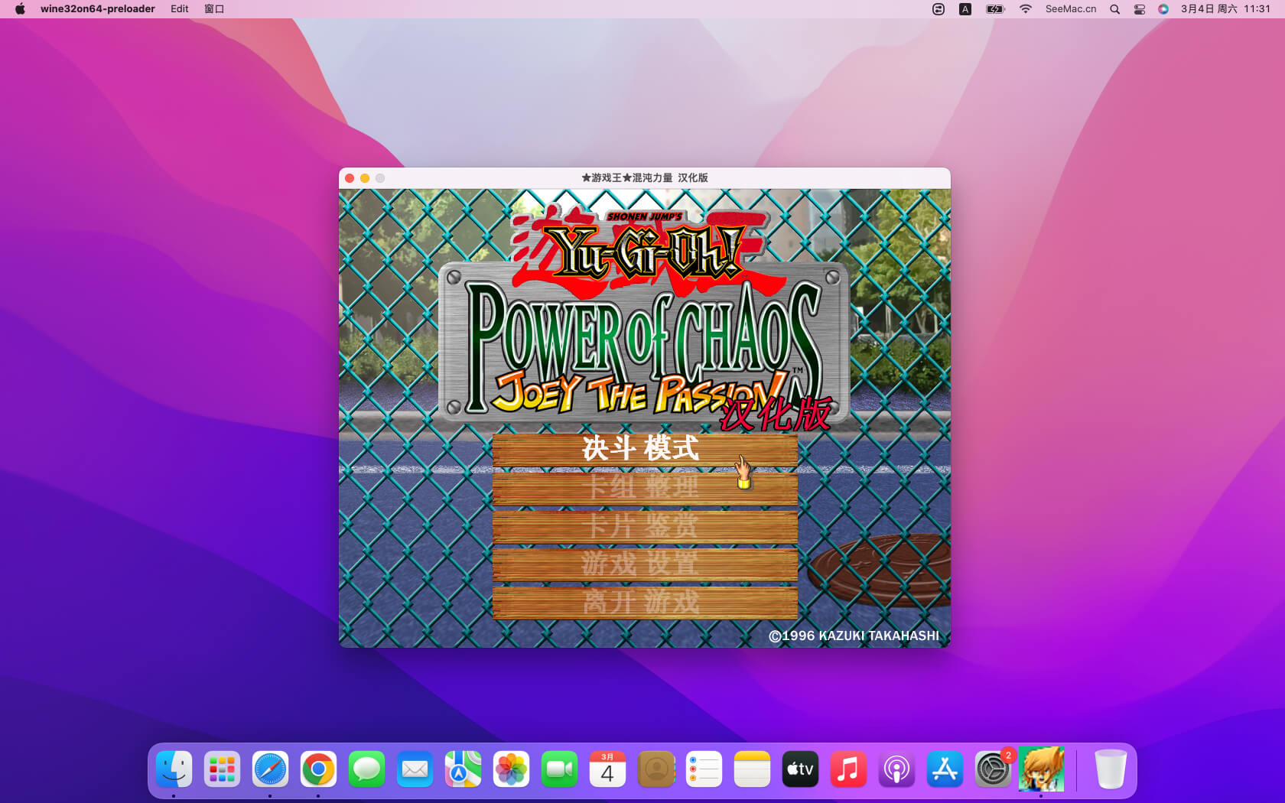Open Music from the Dock

pyautogui.click(x=848, y=769)
